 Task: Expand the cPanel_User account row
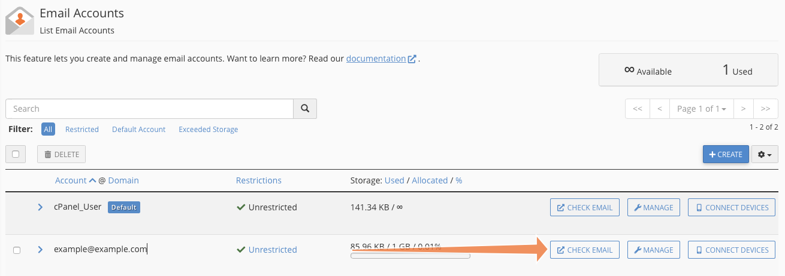coord(40,207)
